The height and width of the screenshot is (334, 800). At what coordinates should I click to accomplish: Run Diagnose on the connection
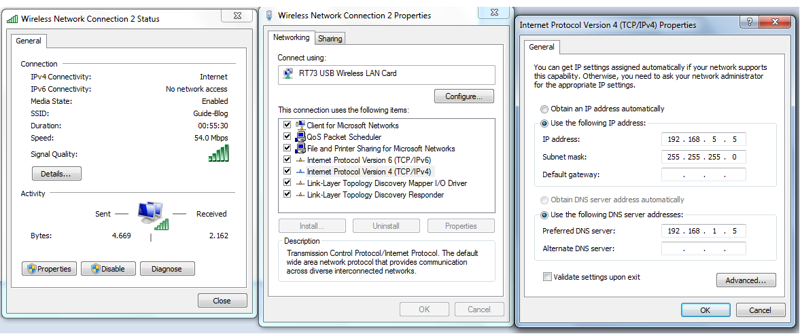tap(167, 269)
